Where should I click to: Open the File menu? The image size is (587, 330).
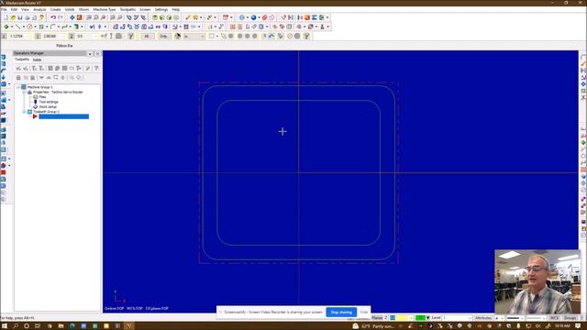tap(4, 9)
